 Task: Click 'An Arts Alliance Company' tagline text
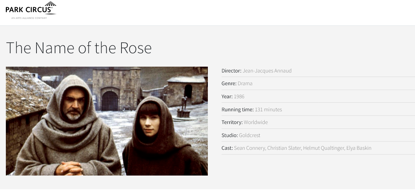(29, 18)
